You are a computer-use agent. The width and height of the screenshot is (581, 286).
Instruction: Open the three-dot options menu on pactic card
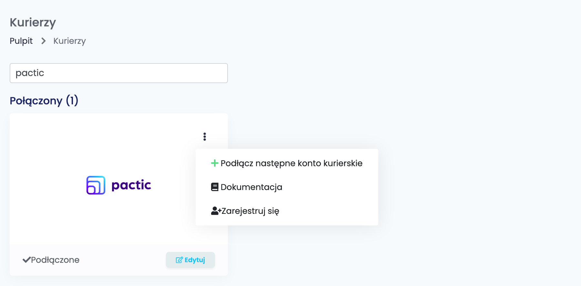click(205, 137)
